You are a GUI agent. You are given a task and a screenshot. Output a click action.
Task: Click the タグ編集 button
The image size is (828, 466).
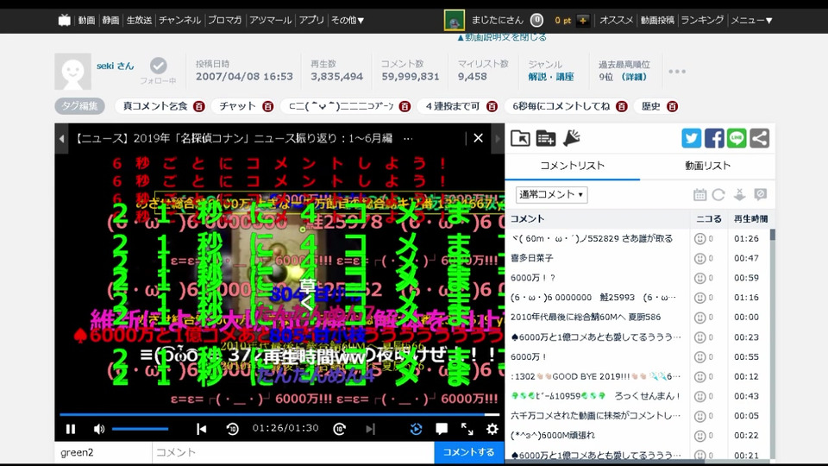(x=79, y=105)
